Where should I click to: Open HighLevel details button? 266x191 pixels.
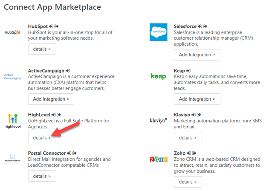pyautogui.click(x=42, y=138)
